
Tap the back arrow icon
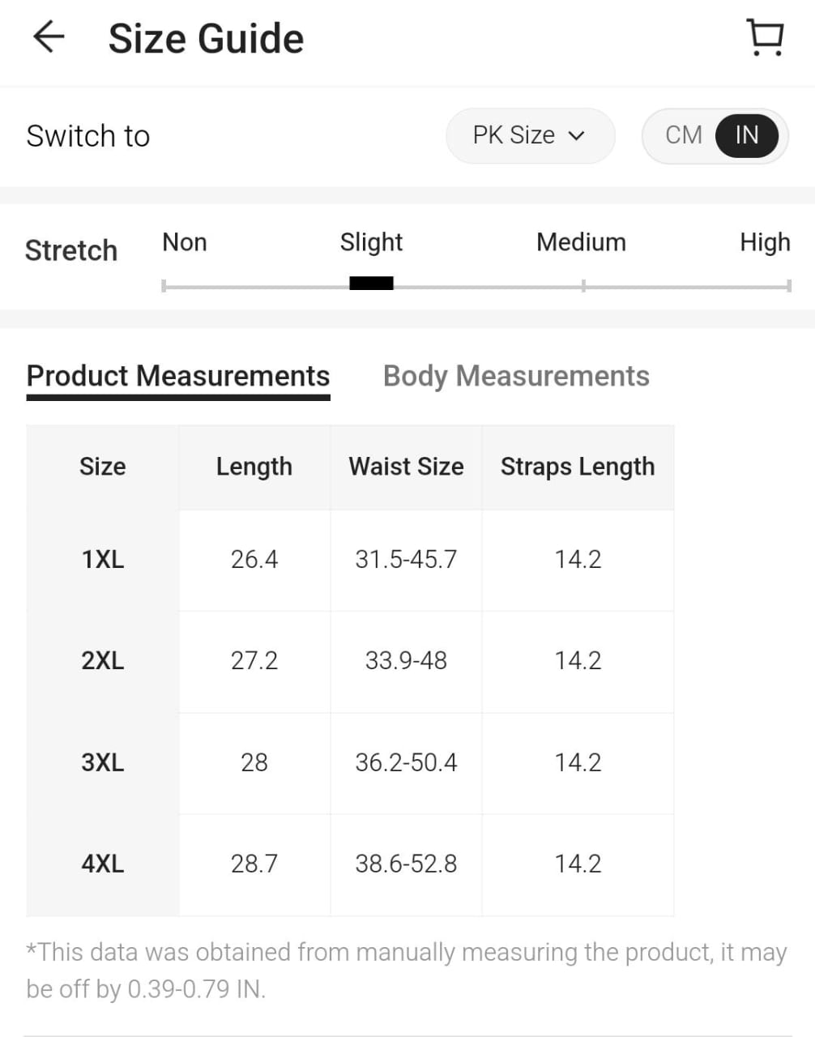49,37
